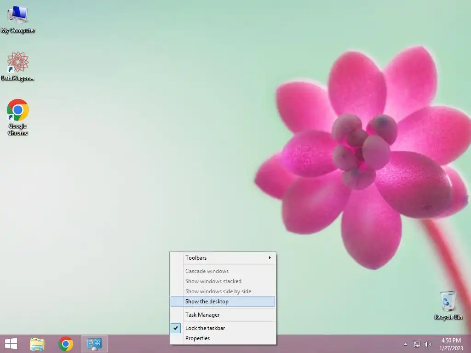Select the DataWagon desktop shortcut
This screenshot has height=353, width=471.
(x=18, y=67)
